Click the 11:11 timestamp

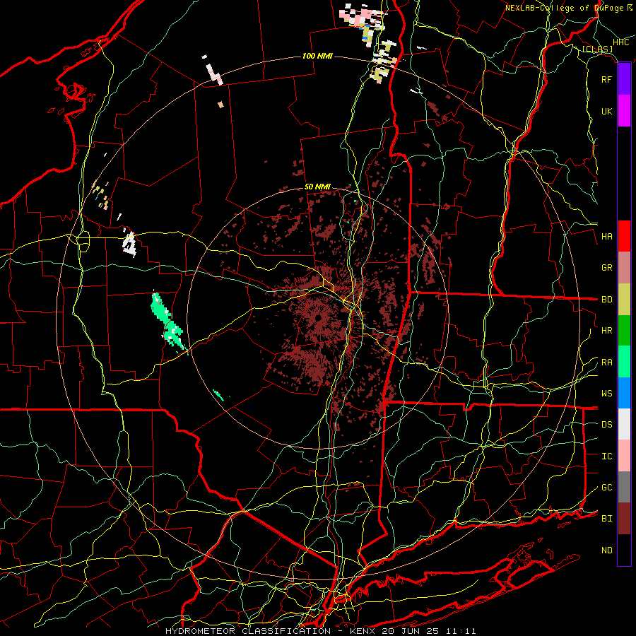[460, 631]
